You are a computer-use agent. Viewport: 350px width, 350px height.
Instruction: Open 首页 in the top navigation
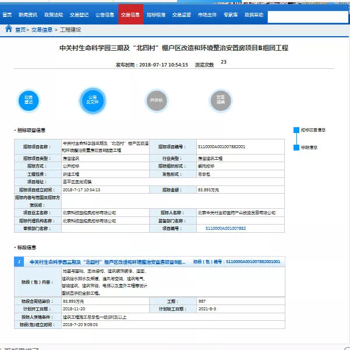(7, 15)
